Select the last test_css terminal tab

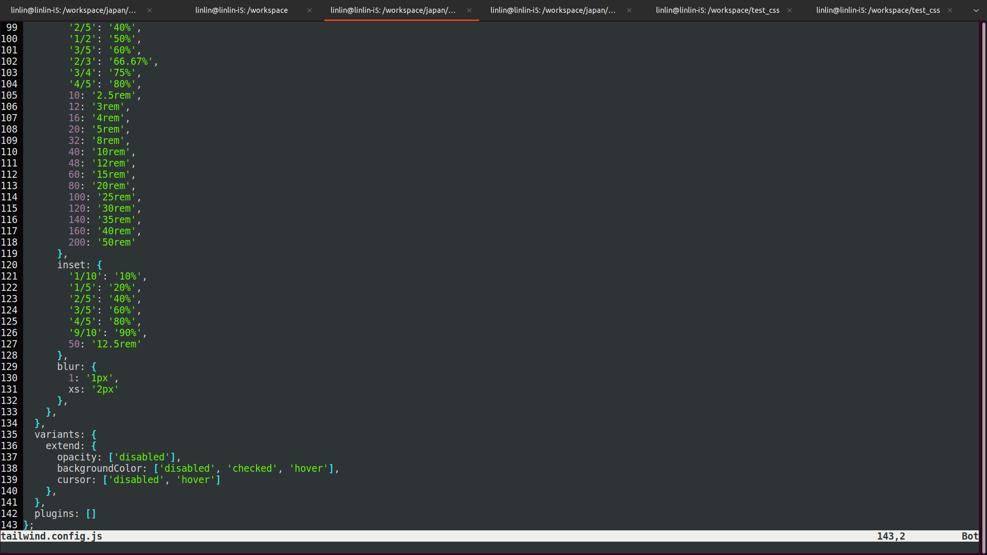[878, 10]
